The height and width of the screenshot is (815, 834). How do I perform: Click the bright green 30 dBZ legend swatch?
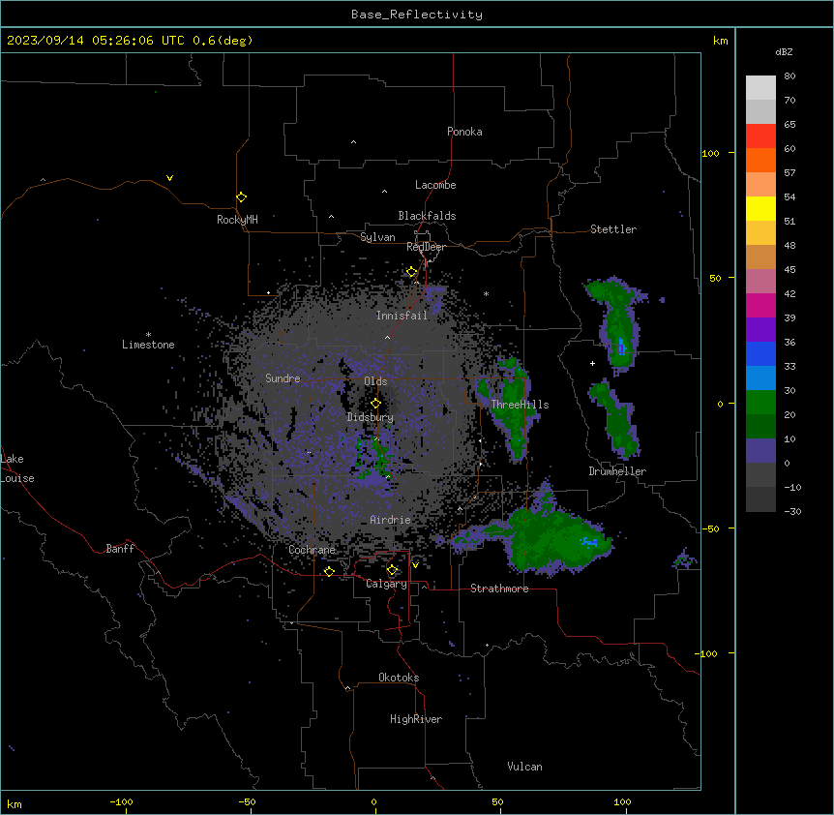(x=760, y=403)
